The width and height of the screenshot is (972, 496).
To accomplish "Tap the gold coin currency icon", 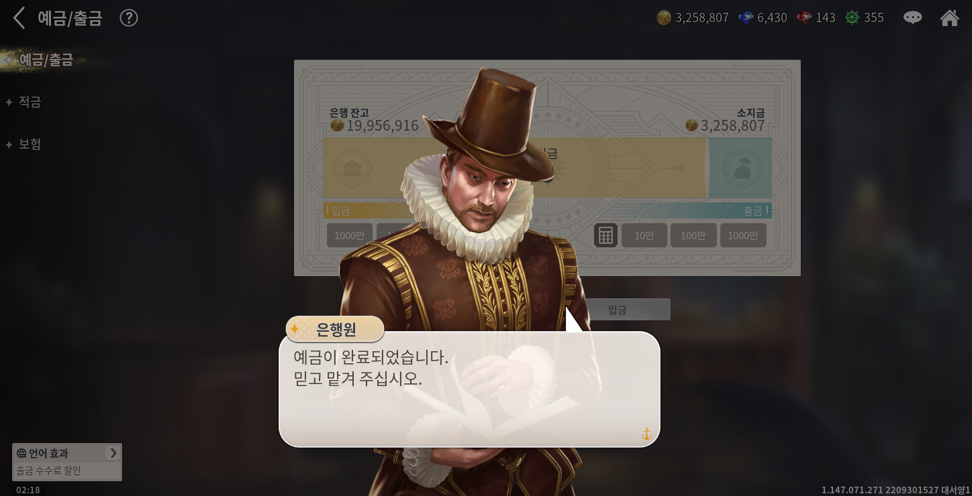I will (664, 18).
